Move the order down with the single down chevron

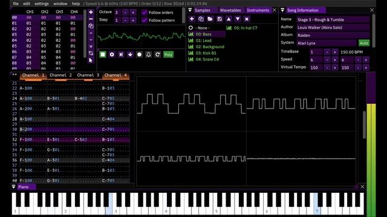(91, 40)
